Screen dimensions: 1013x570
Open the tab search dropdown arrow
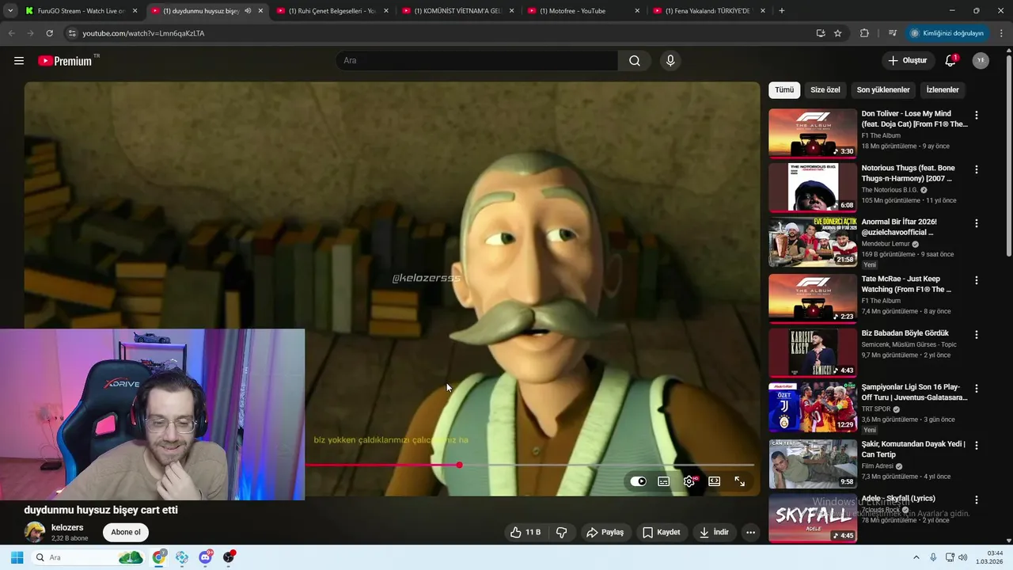coord(9,11)
